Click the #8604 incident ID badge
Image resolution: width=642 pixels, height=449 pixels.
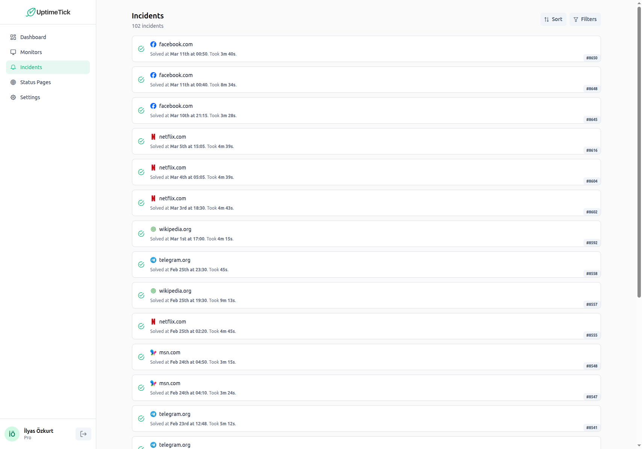coord(592,181)
